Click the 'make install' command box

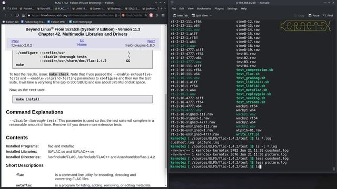coord(83,99)
